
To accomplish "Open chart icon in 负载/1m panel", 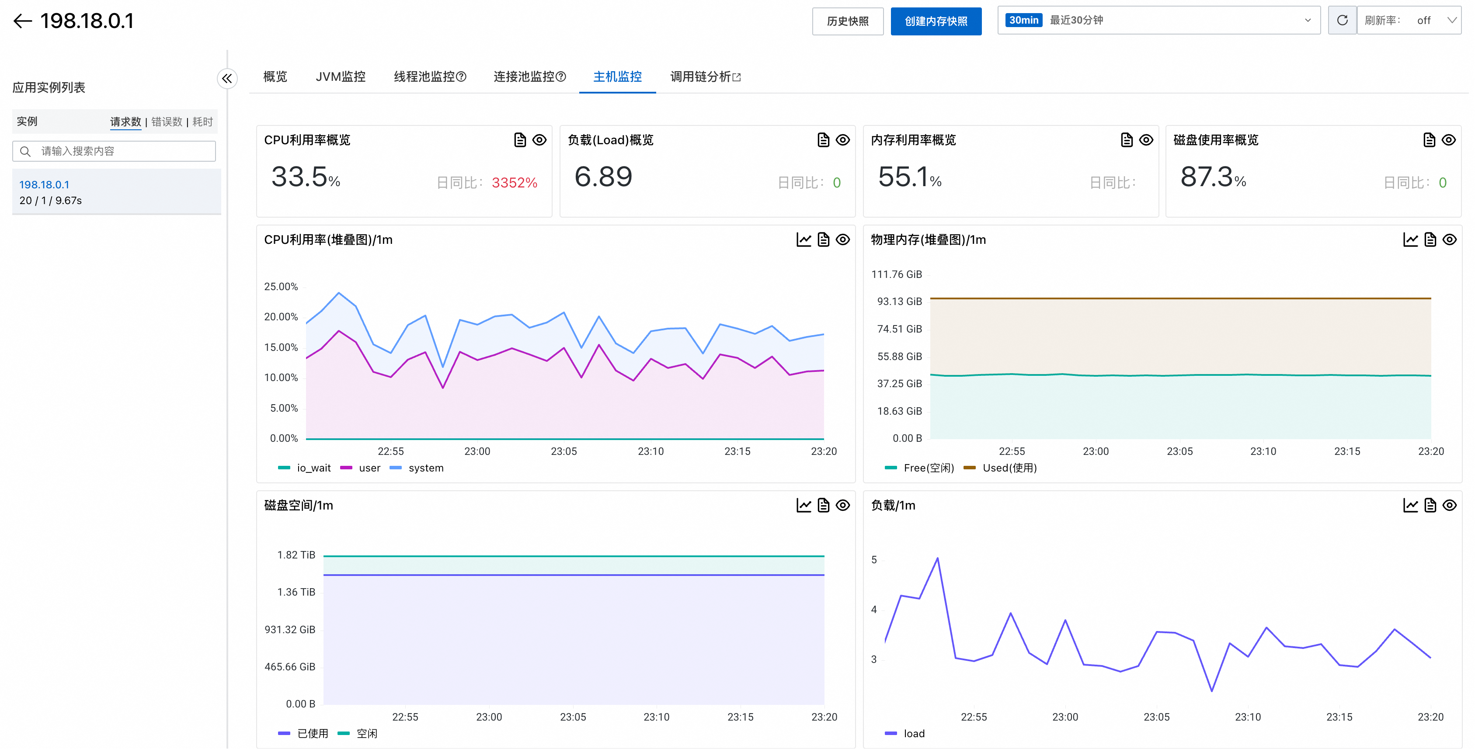I will point(1410,505).
